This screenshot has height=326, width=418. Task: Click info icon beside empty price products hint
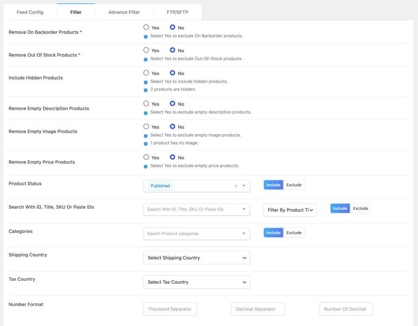[x=146, y=166]
